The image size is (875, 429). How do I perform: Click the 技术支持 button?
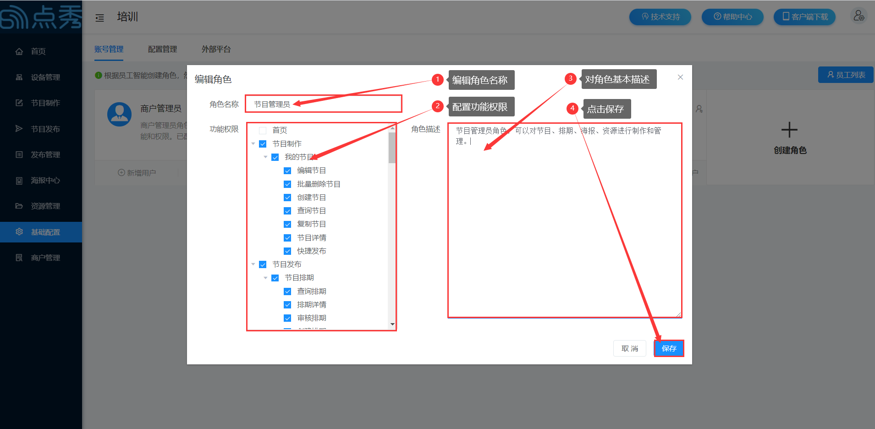point(660,17)
